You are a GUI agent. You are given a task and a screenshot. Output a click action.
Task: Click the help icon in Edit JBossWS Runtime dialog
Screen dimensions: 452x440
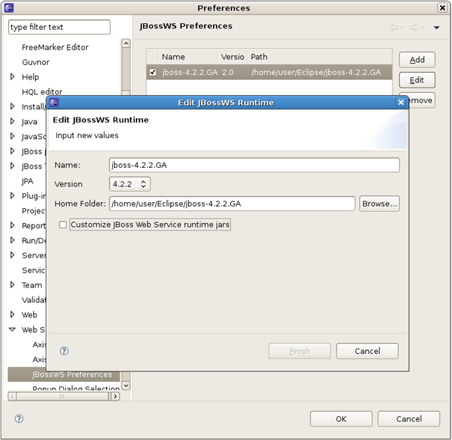pos(64,351)
